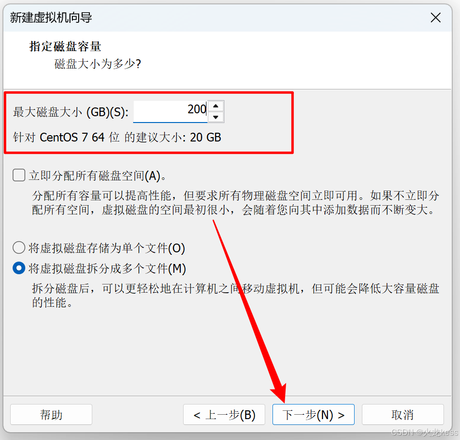Enable 立即分配所有磁盘空间 checkbox
The image size is (460, 440).
point(19,175)
